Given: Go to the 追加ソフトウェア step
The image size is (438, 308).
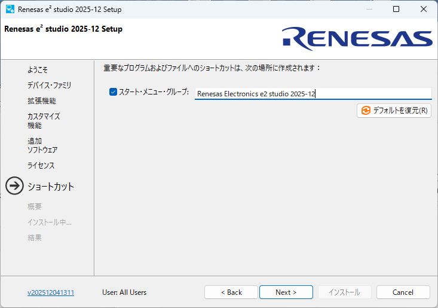Looking at the screenshot, I should [42, 145].
